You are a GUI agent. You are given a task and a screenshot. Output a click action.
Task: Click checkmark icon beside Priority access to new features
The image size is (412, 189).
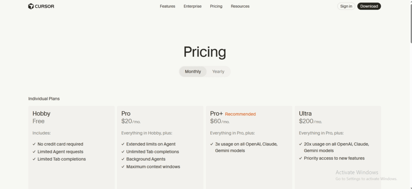[x=301, y=158]
